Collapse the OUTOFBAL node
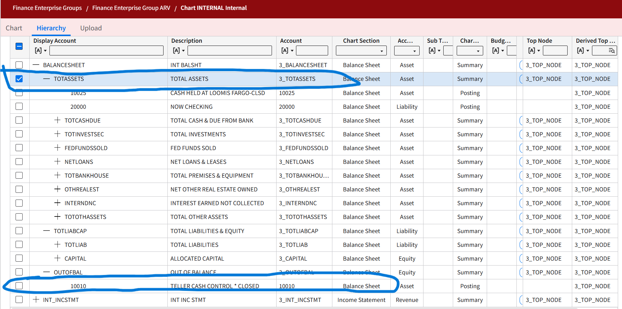Image resolution: width=622 pixels, height=309 pixels. coord(47,272)
